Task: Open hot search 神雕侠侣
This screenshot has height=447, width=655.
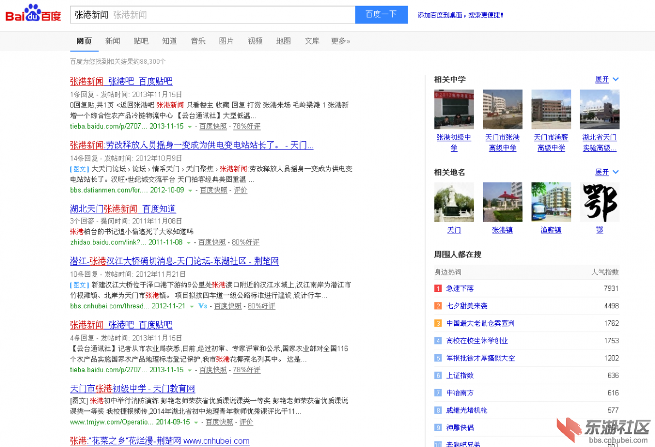Action: [459, 428]
